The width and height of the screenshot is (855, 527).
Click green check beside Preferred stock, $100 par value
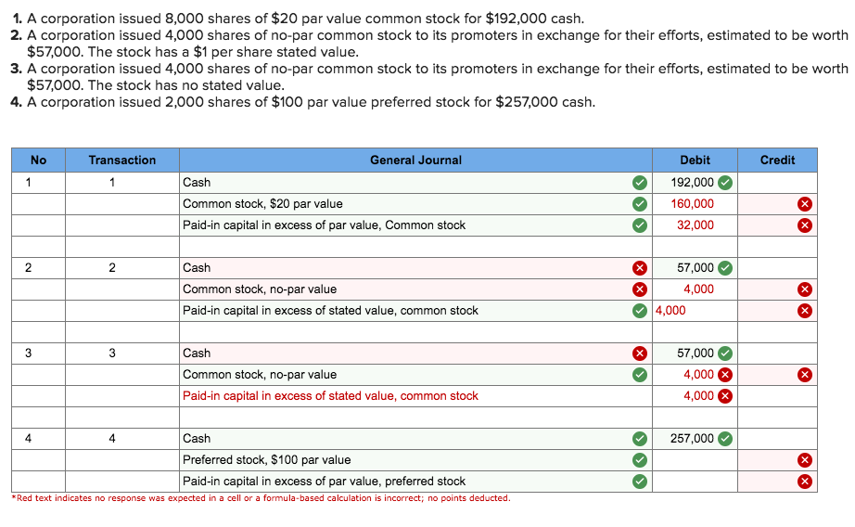coord(640,460)
